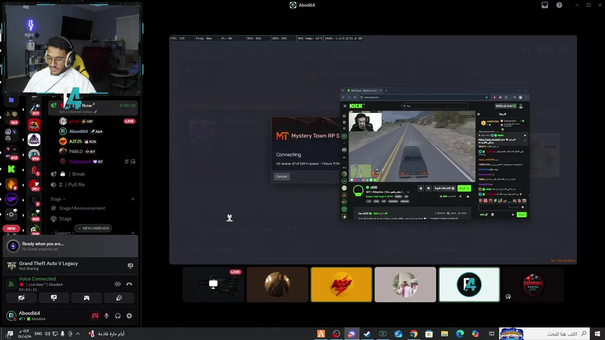Show hidden system tray icons chevron
The height and width of the screenshot is (340, 605).
tap(78, 334)
